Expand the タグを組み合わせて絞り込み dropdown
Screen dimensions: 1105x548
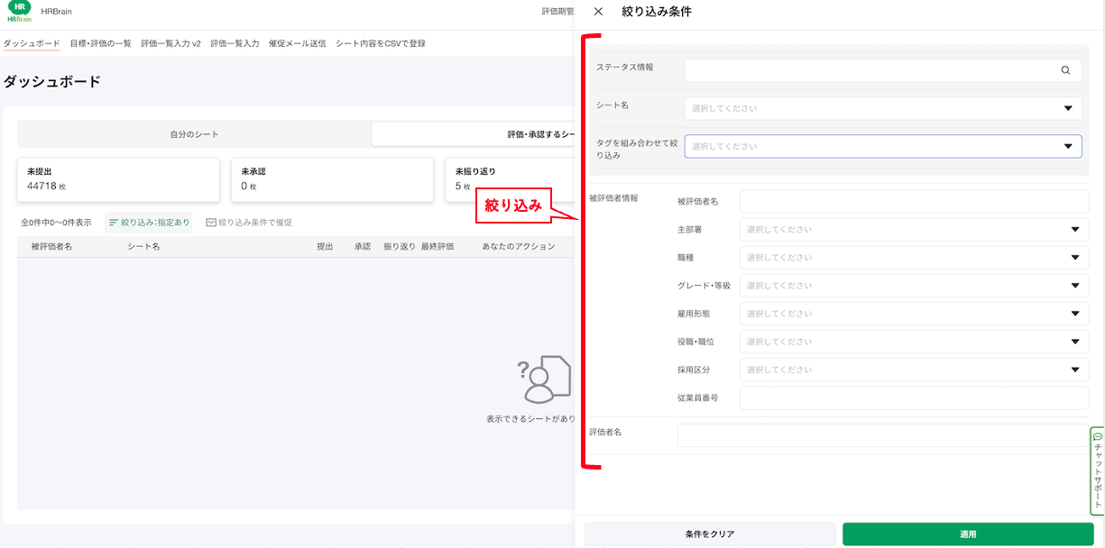click(x=882, y=146)
